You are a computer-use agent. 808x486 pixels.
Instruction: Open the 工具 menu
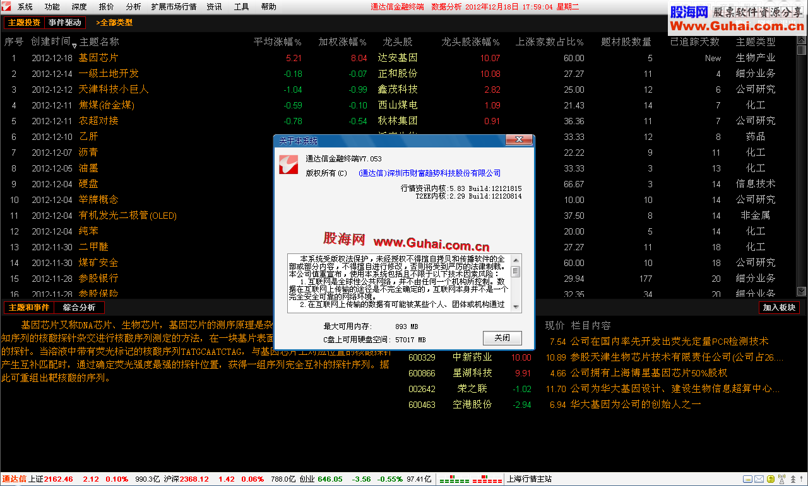[x=241, y=7]
